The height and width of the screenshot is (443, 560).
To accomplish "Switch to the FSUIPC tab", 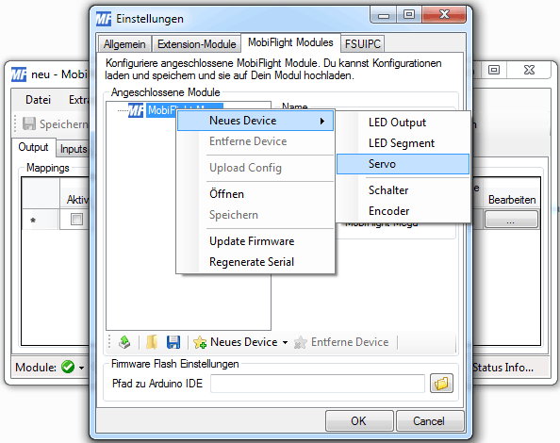I will click(x=363, y=44).
